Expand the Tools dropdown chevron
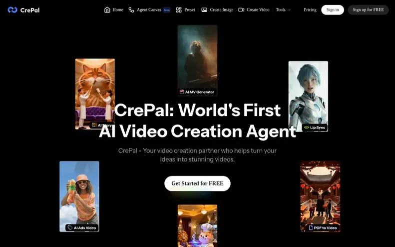 coord(289,10)
